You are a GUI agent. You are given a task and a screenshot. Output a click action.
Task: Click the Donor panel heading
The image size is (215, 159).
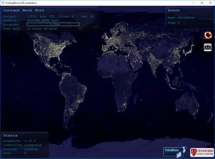173,10
